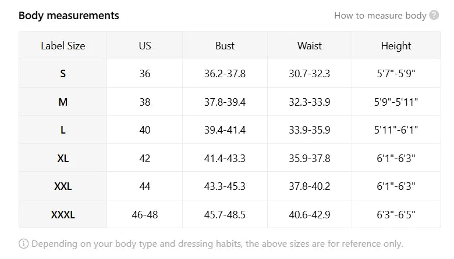Click the Height column header
Screen dimensions: 454x259
point(396,46)
